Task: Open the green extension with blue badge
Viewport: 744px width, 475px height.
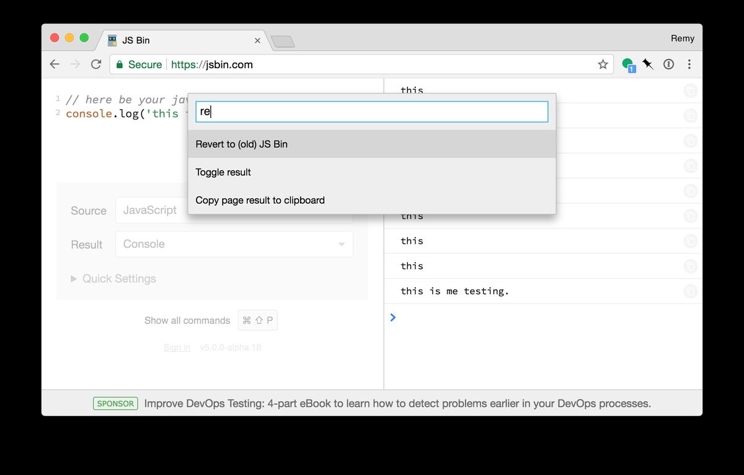Action: click(629, 64)
